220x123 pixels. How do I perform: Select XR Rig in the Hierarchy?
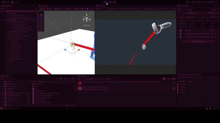point(14,20)
